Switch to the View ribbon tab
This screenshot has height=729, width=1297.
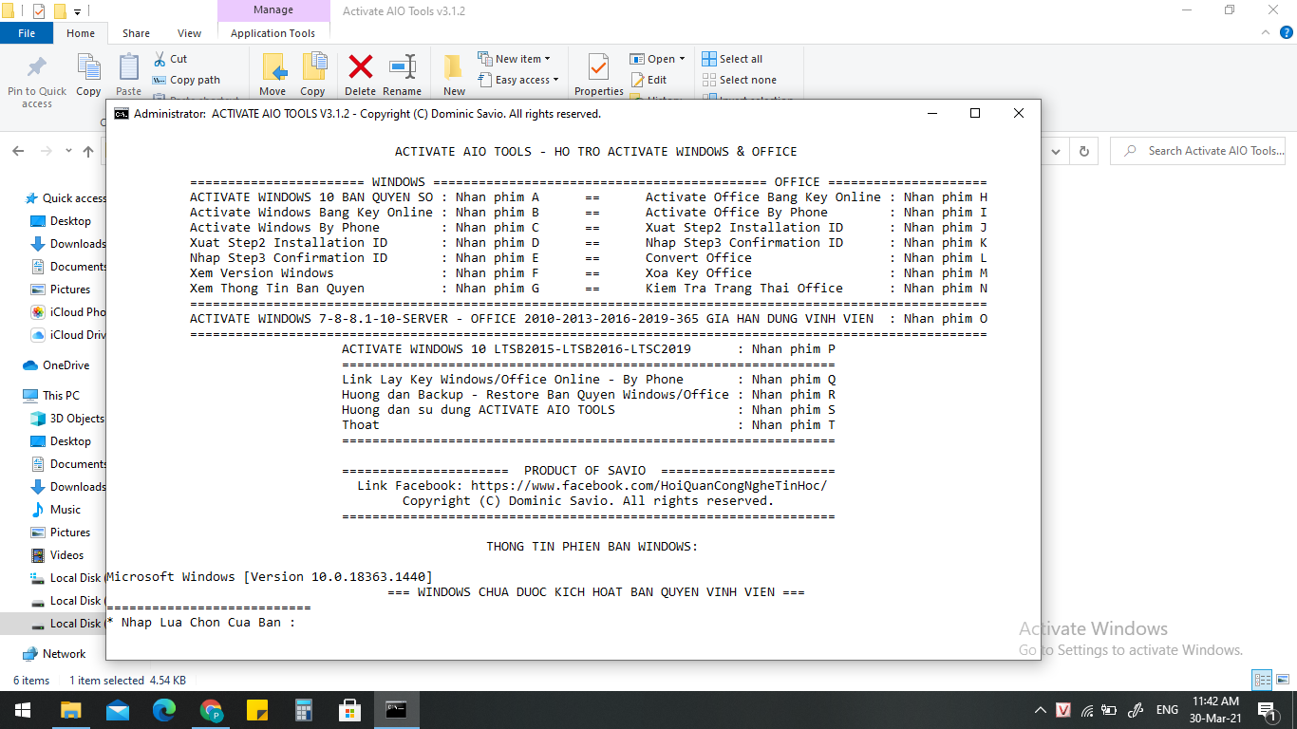[x=190, y=33]
